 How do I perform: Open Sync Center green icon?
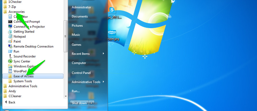click(x=10, y=61)
